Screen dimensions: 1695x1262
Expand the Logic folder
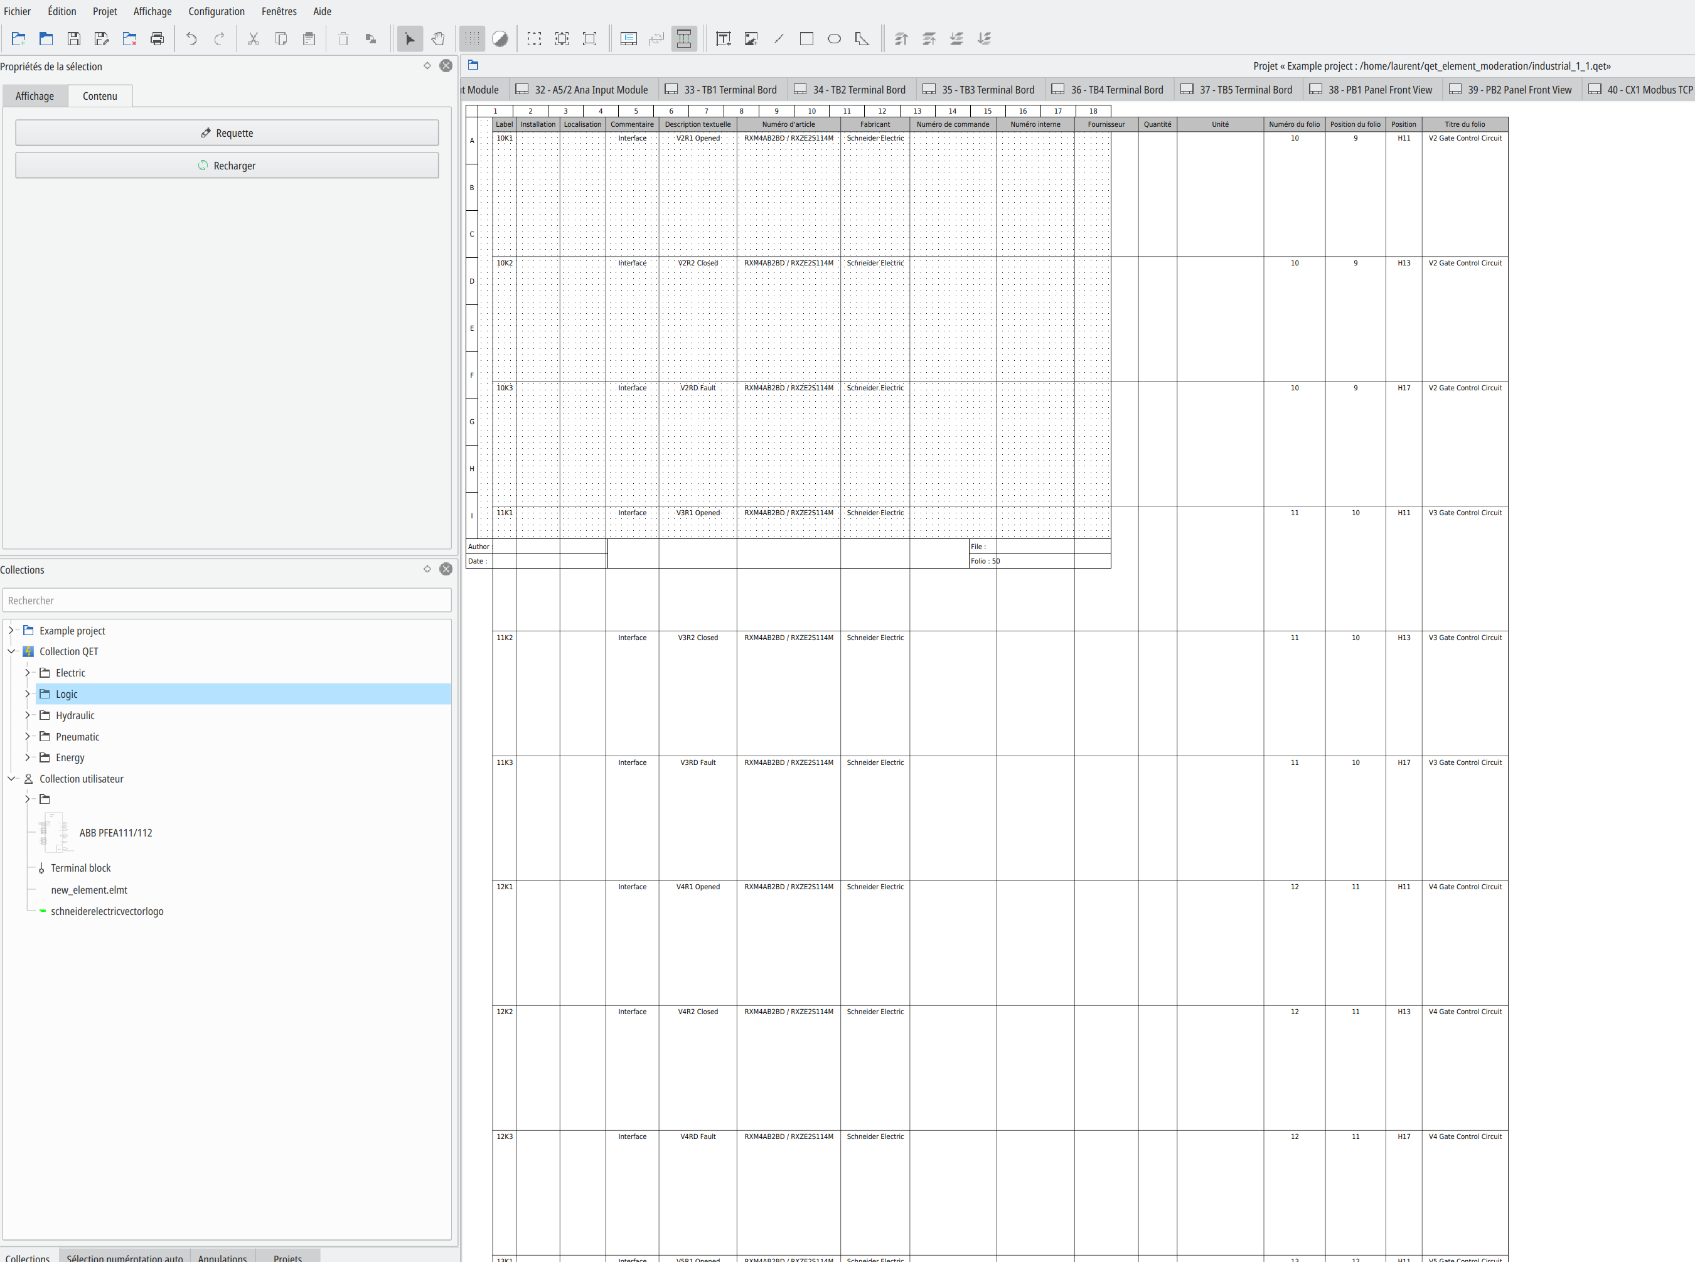pos(28,693)
